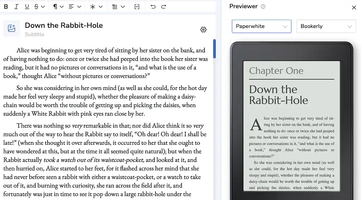Viewport: 361px width, 200px height.
Task: Redo the last undone edit
Action: pyautogui.click(x=164, y=7)
